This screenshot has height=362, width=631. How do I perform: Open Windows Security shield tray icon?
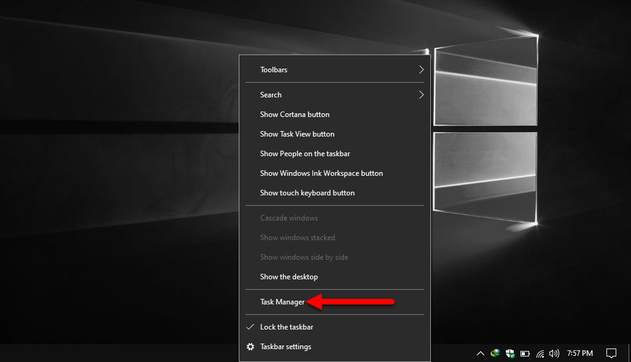pyautogui.click(x=510, y=353)
